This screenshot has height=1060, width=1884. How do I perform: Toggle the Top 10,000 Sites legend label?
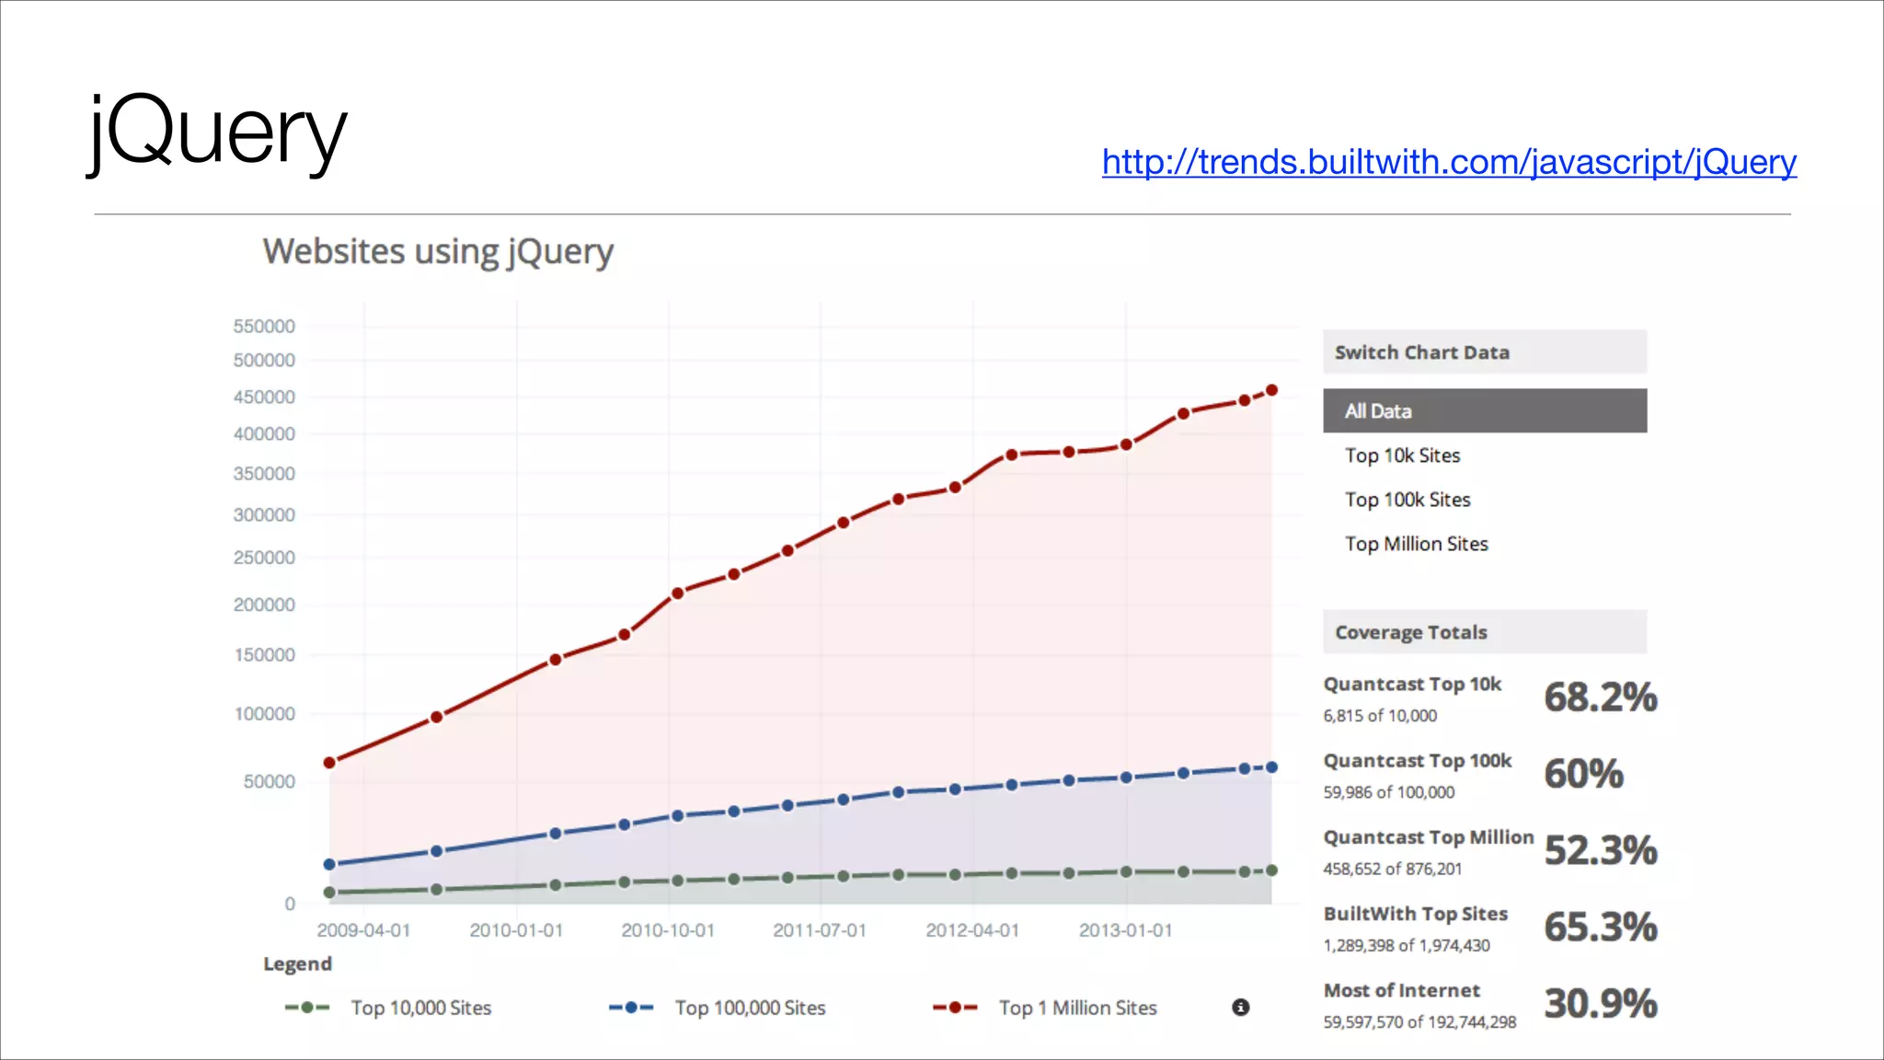coord(421,1008)
